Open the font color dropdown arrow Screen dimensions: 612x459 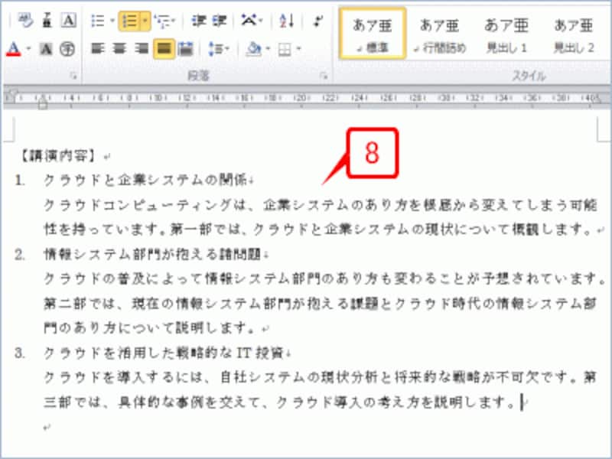click(x=28, y=47)
